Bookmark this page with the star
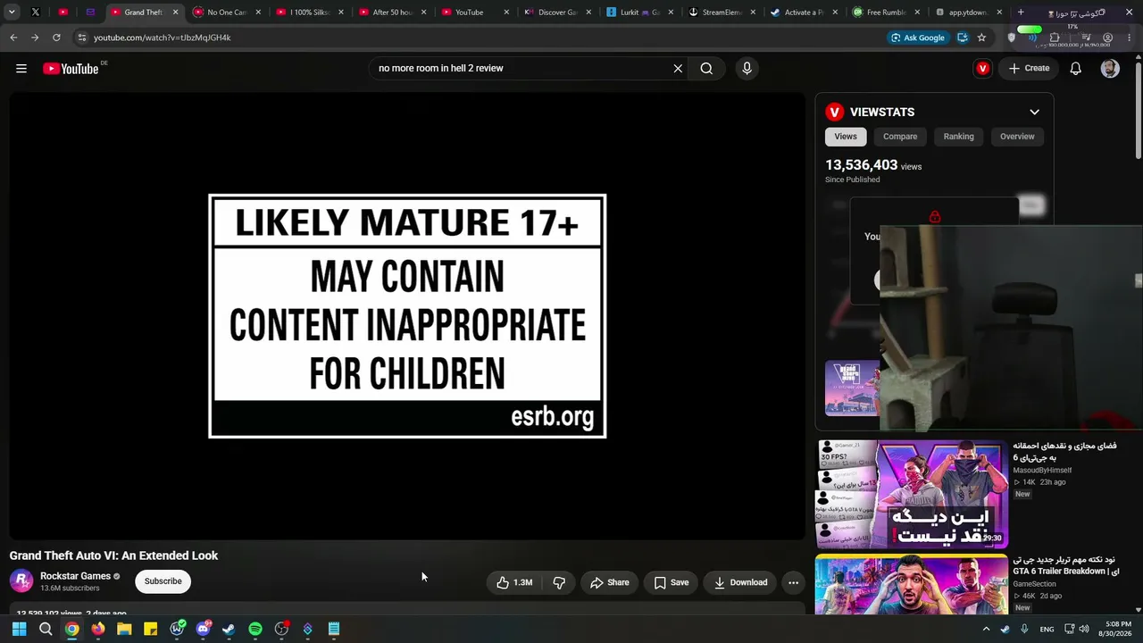This screenshot has width=1143, height=643. coord(981,38)
